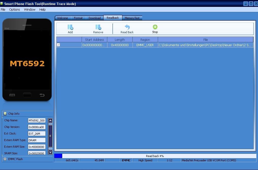
Task: Switch to the Welcome tab
Action: (62, 18)
